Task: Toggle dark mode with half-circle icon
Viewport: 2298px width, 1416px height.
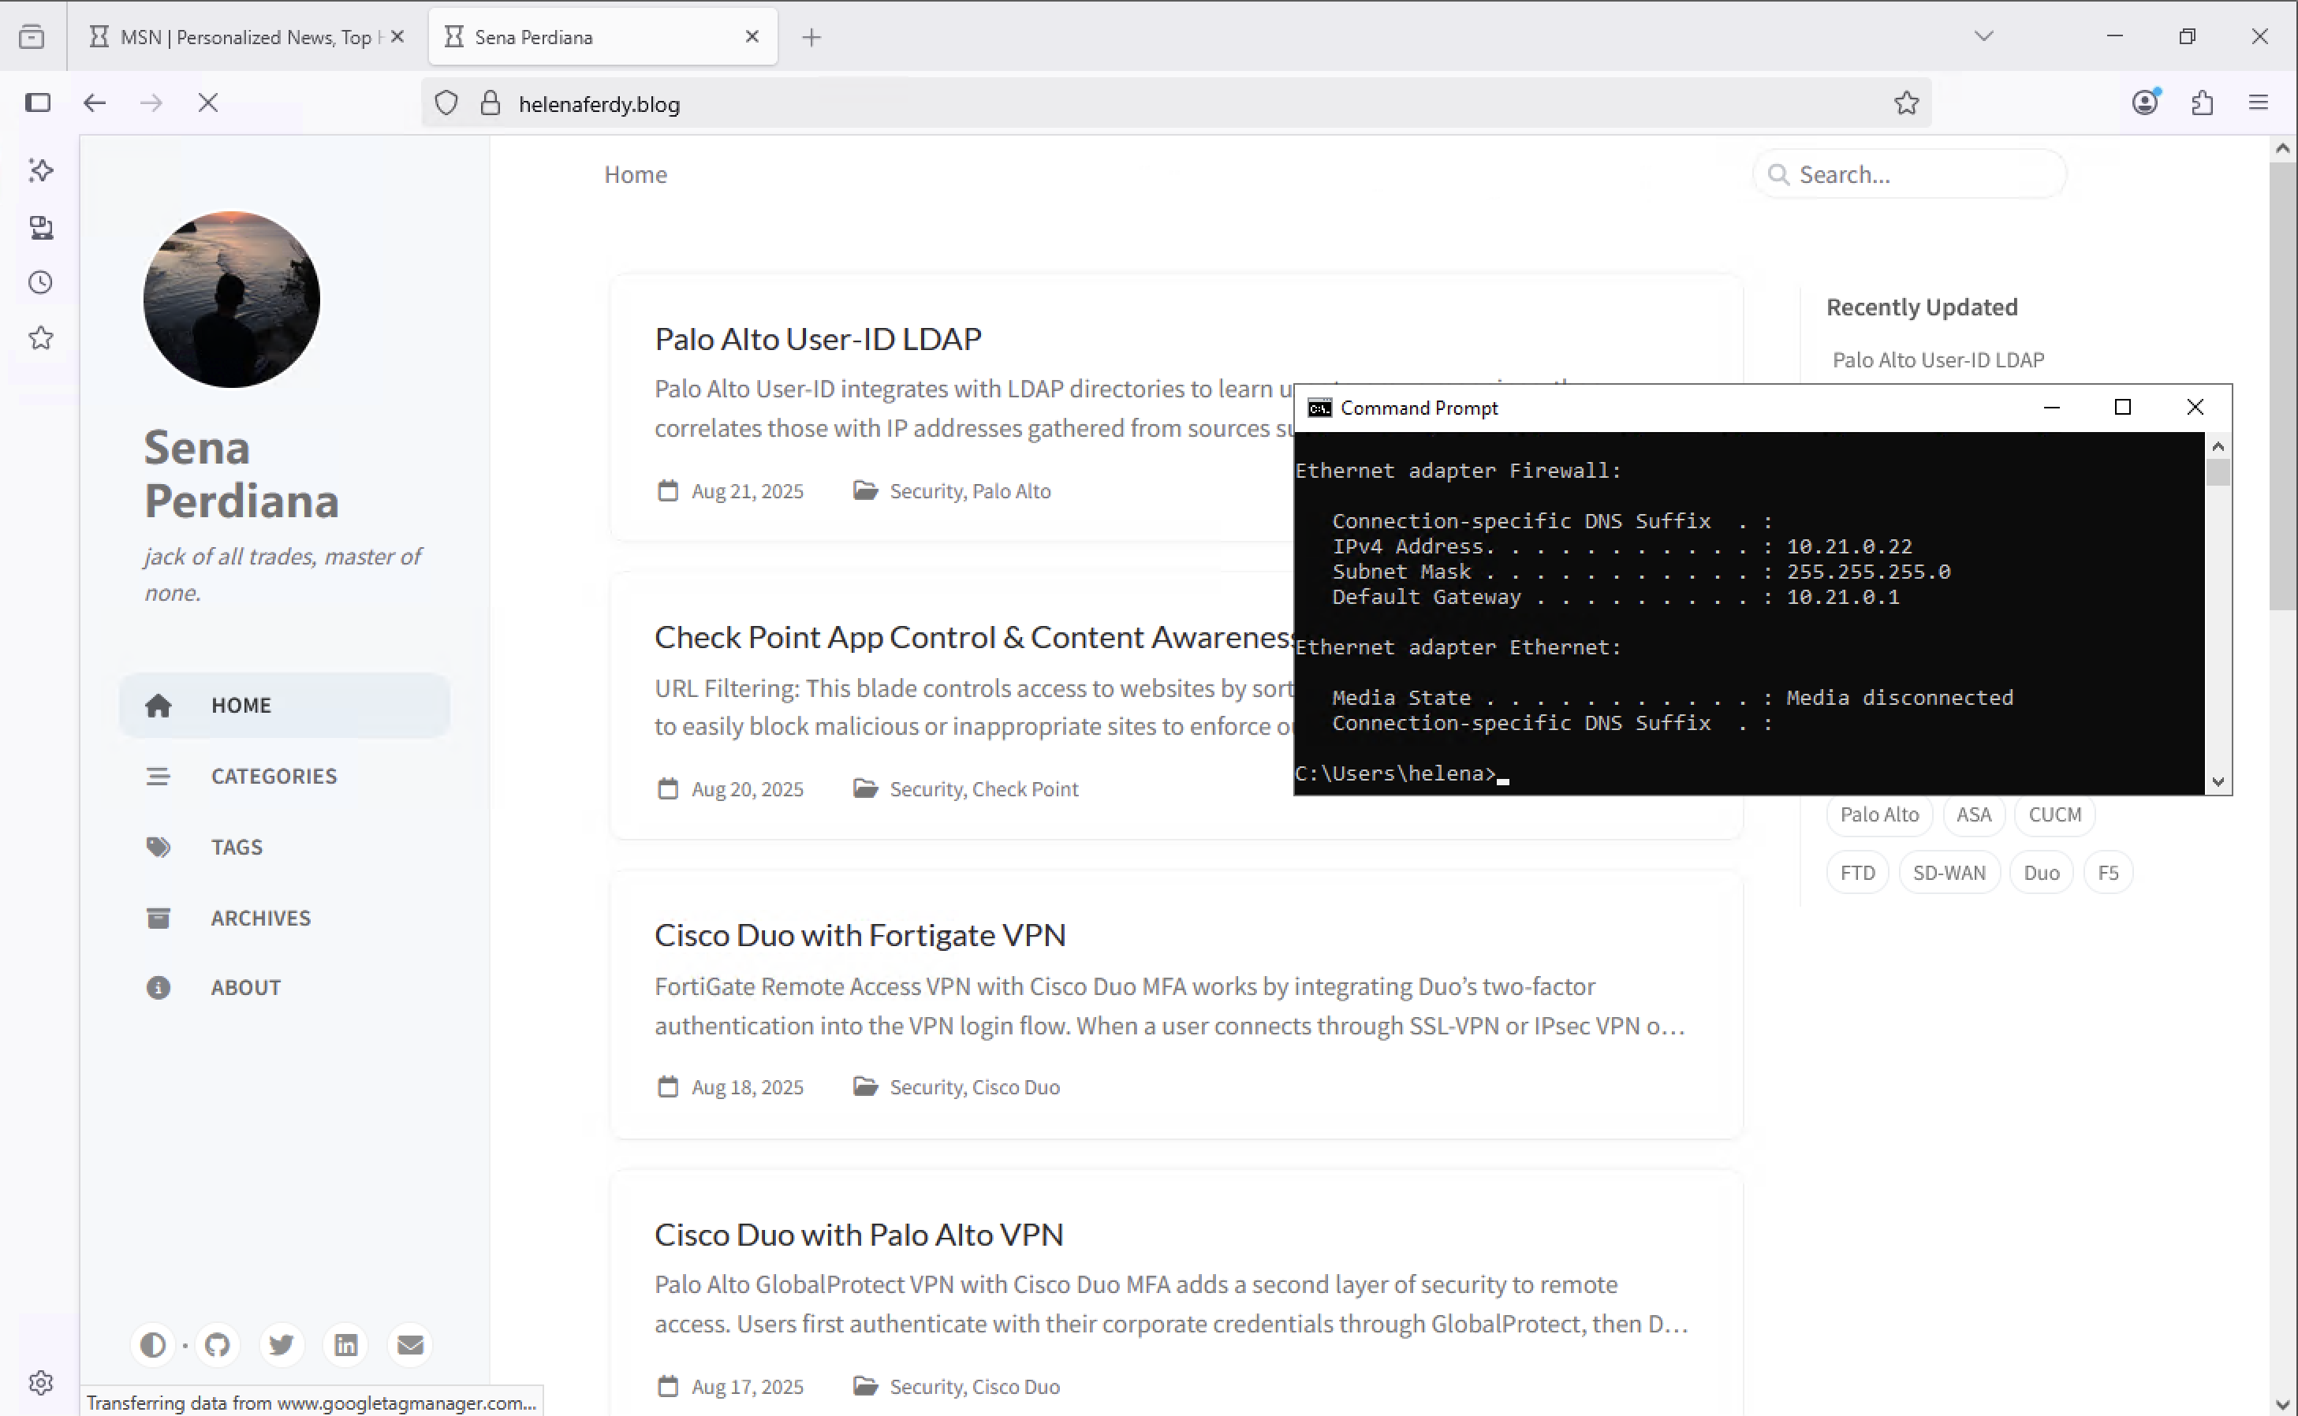Action: point(153,1345)
